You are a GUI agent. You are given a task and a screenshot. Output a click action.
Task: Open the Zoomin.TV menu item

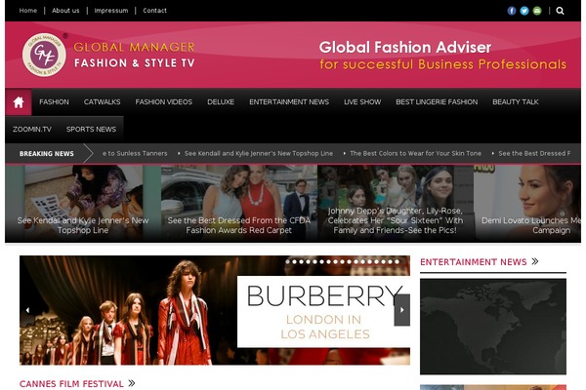pos(32,129)
